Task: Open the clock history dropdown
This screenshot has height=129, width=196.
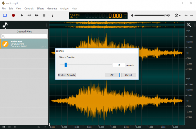Action: click(x=178, y=15)
